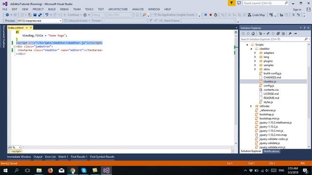Toggle Preview Selected Items icon in Solution Explorer

click(x=295, y=34)
